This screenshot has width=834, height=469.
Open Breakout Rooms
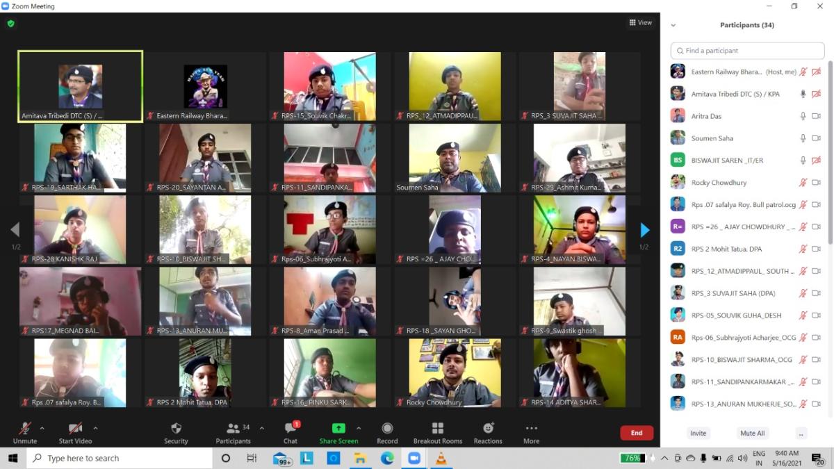tap(437, 429)
